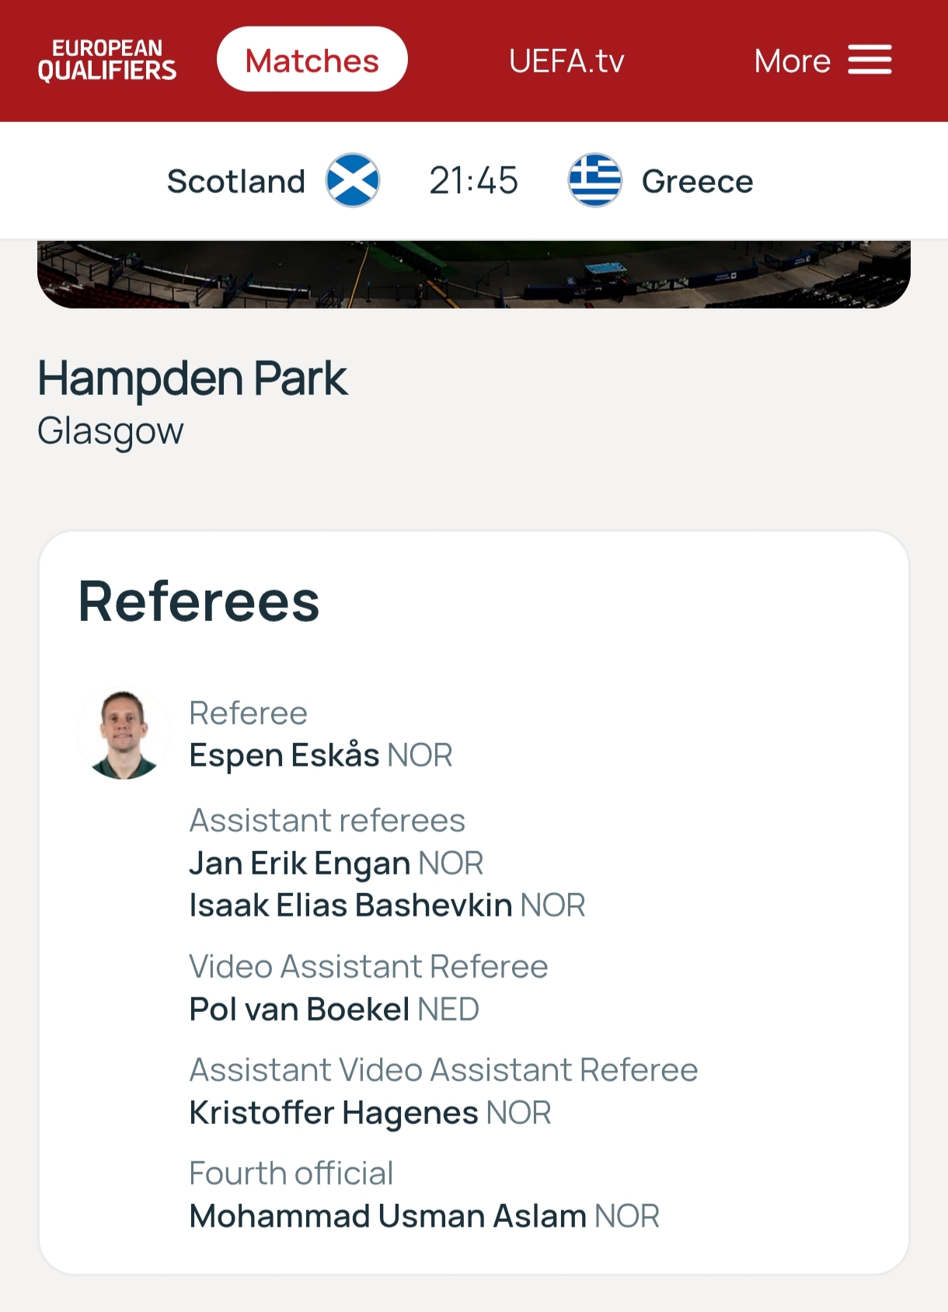Image resolution: width=948 pixels, height=1312 pixels.
Task: Tap the Greece flag icon
Action: [594, 180]
